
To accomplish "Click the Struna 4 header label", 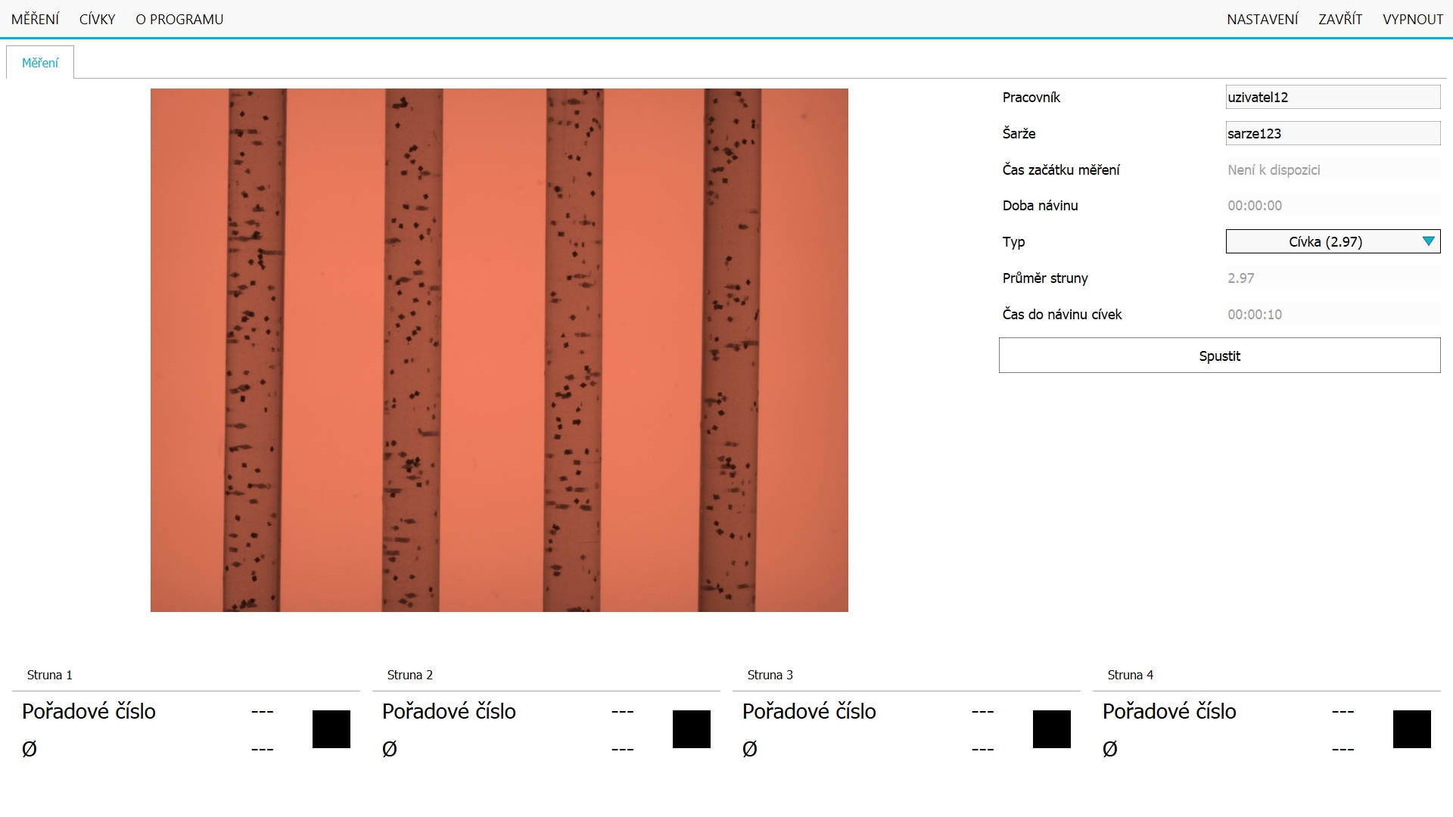I will 1131,675.
